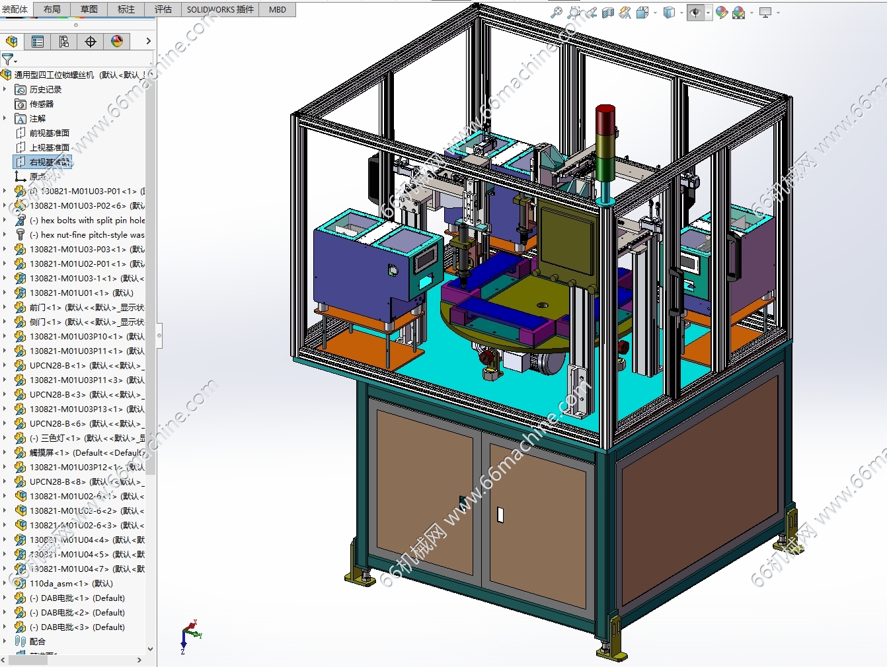Click the scroll-down arrow of the tree
The width and height of the screenshot is (887, 667).
click(150, 649)
